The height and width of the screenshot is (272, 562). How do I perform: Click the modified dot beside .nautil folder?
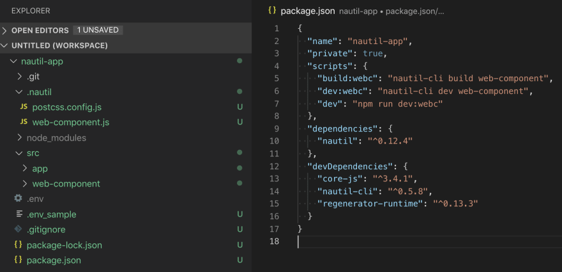239,92
